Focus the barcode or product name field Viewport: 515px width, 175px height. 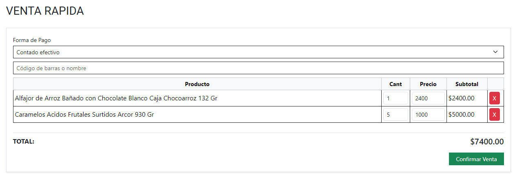pos(258,68)
